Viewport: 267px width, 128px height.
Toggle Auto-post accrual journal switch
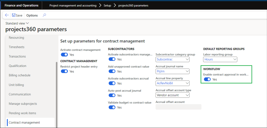112,95
